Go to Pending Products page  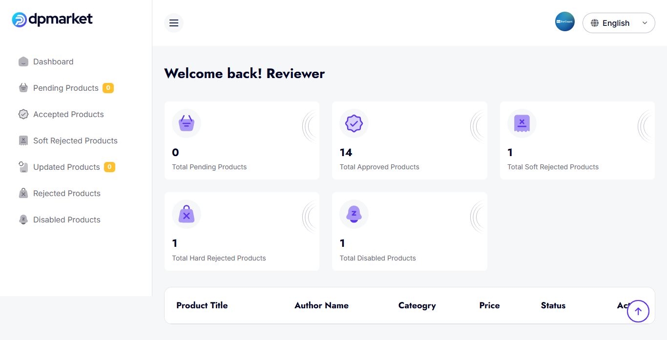65,88
